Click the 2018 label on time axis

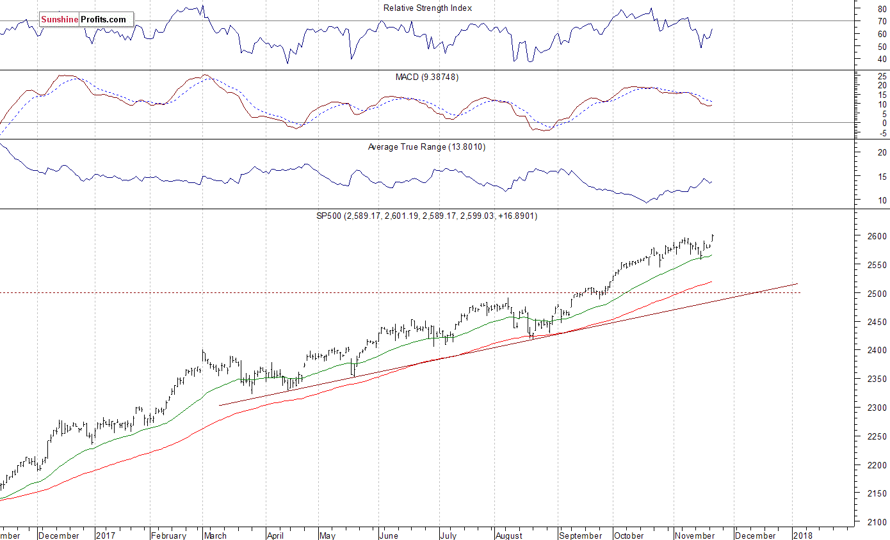tap(803, 536)
